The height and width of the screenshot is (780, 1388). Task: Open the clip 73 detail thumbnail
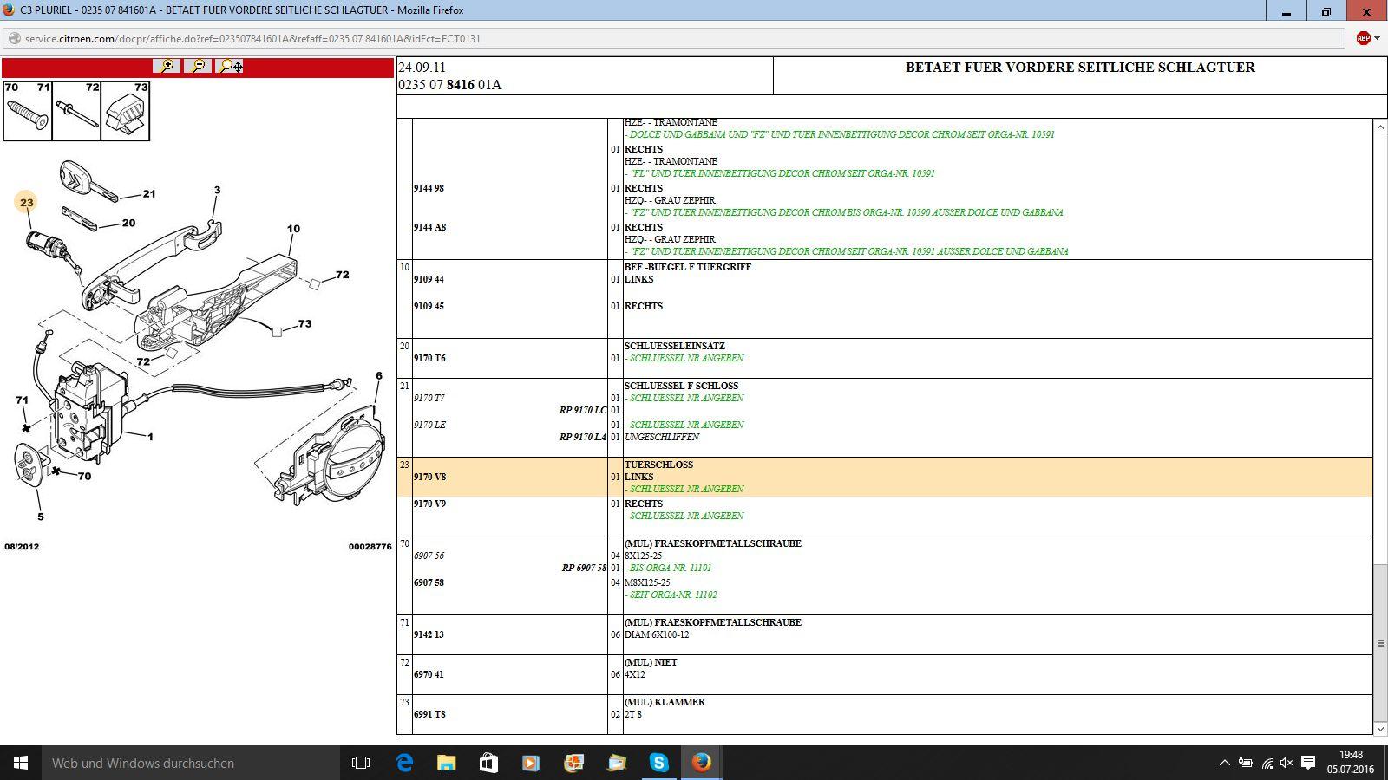125,111
